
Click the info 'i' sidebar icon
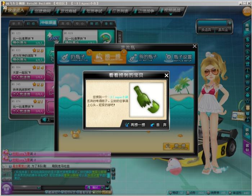pyautogui.click(x=248, y=70)
